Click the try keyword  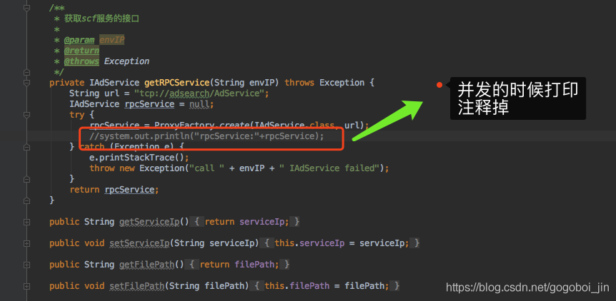76,115
